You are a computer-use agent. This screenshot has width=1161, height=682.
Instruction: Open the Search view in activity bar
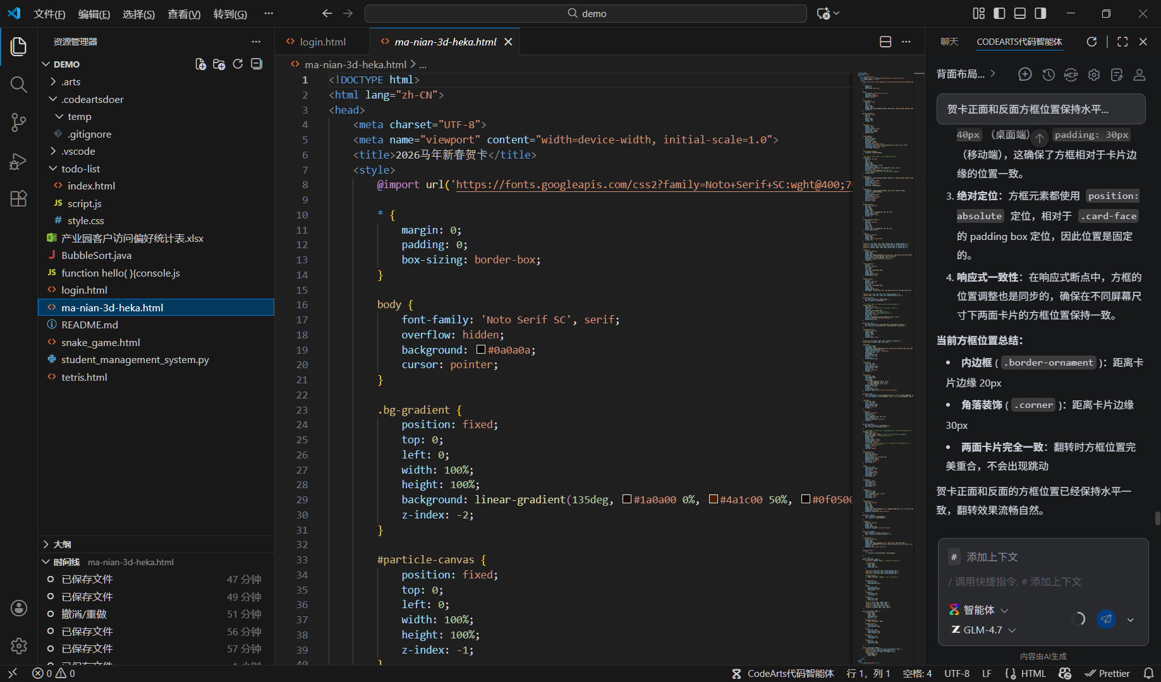click(18, 85)
